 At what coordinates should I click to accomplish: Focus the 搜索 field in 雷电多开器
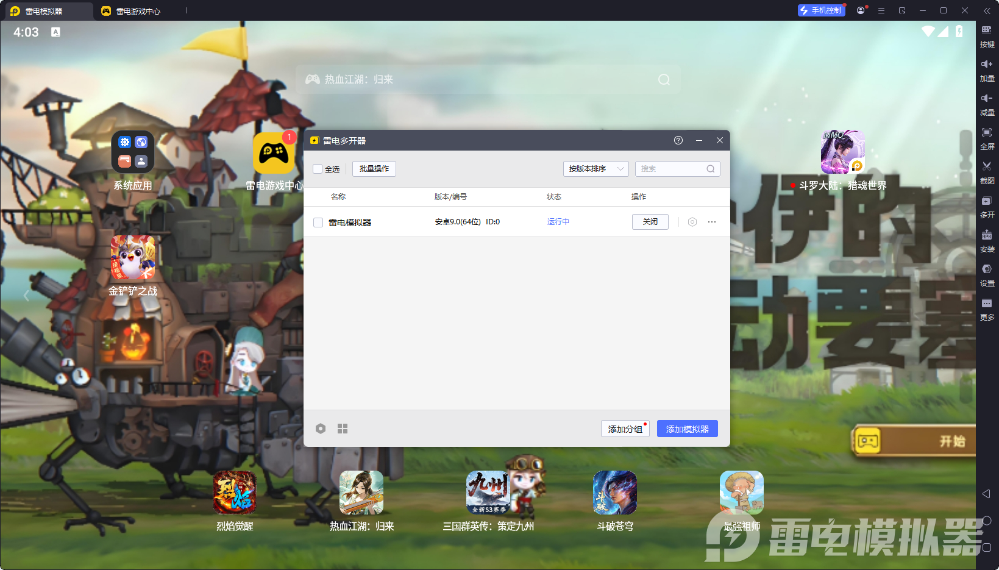[678, 169]
